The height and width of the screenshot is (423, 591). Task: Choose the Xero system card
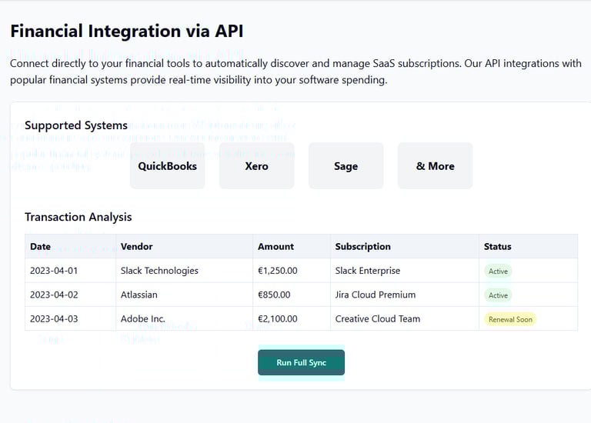click(x=257, y=165)
